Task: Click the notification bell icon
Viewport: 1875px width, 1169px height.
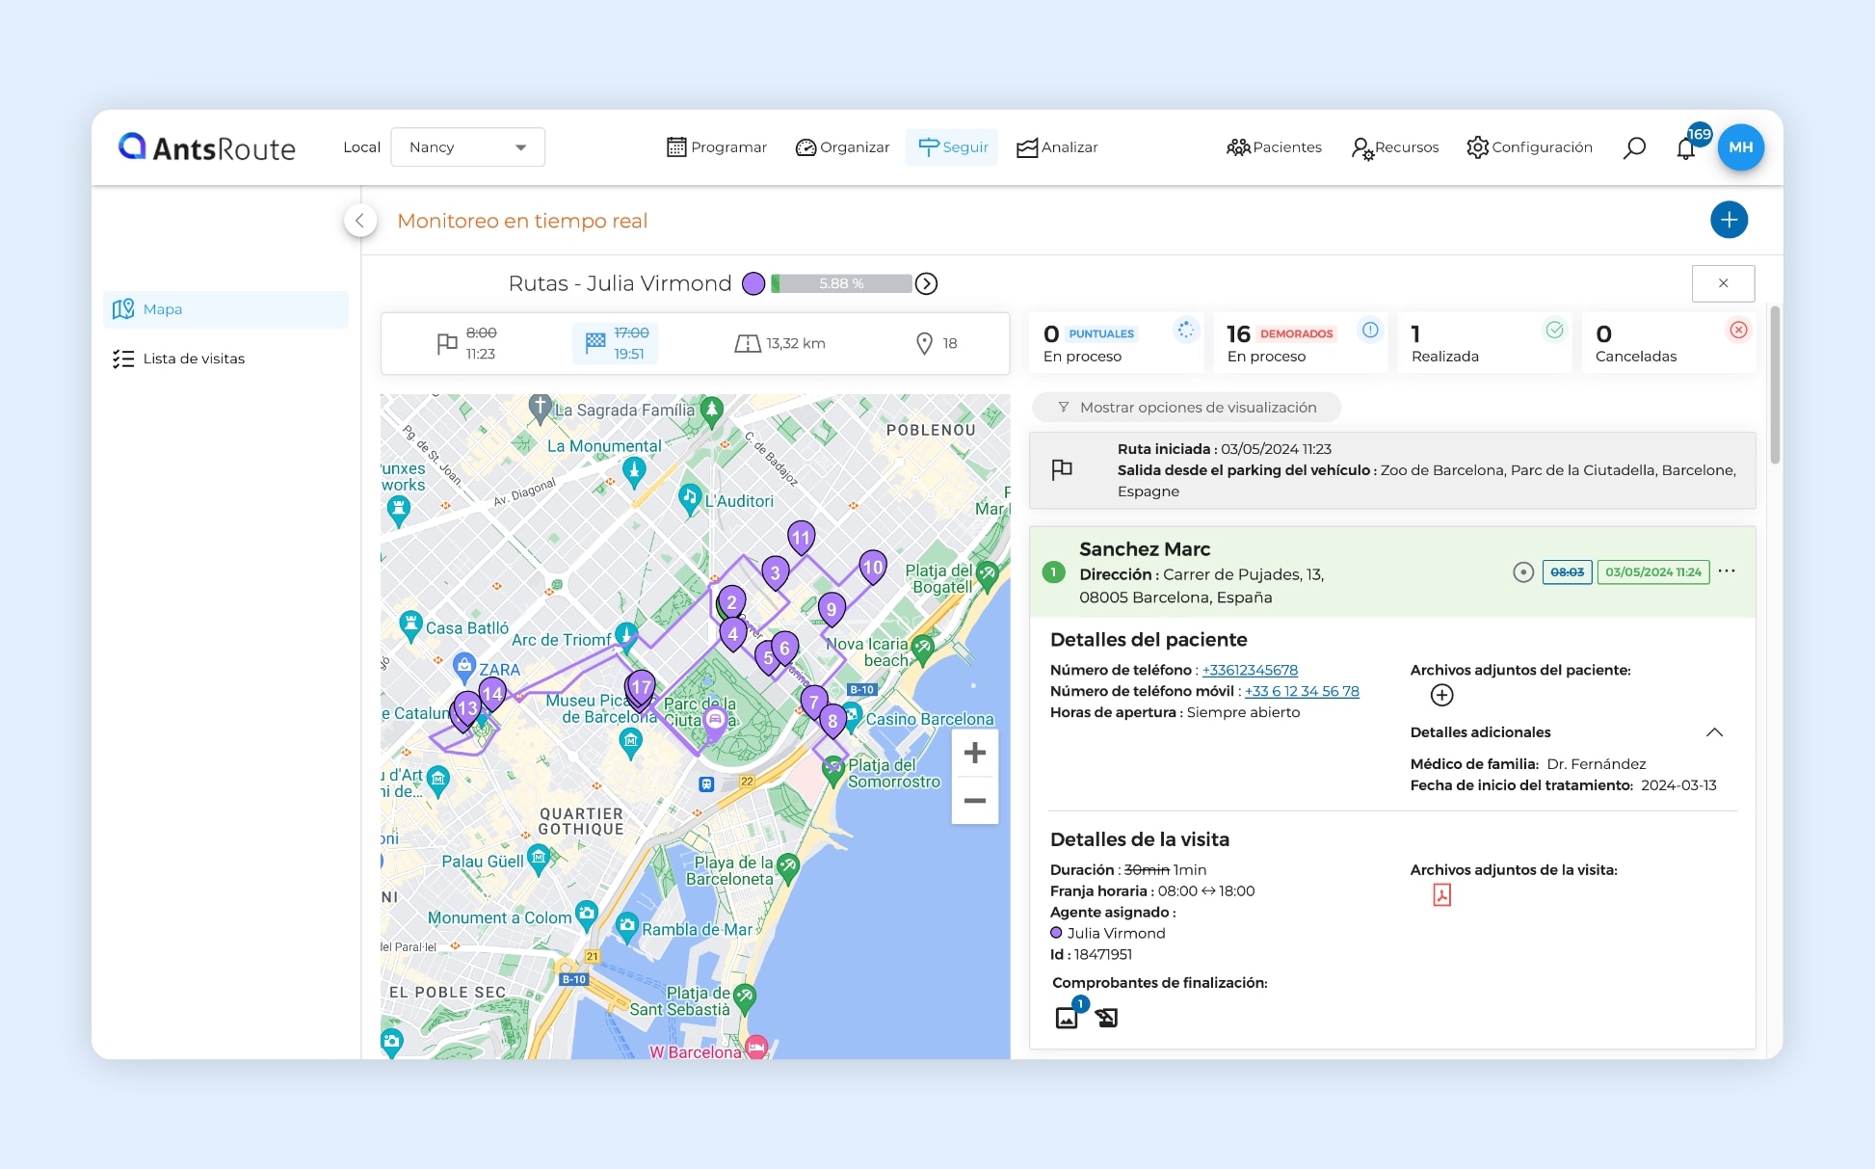Action: [x=1685, y=148]
